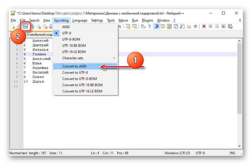Select UTF-16 LE BOM encoding option
The width and height of the screenshot is (252, 165).
pos(85,52)
